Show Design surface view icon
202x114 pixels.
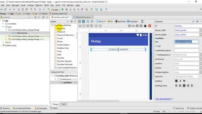(80, 22)
